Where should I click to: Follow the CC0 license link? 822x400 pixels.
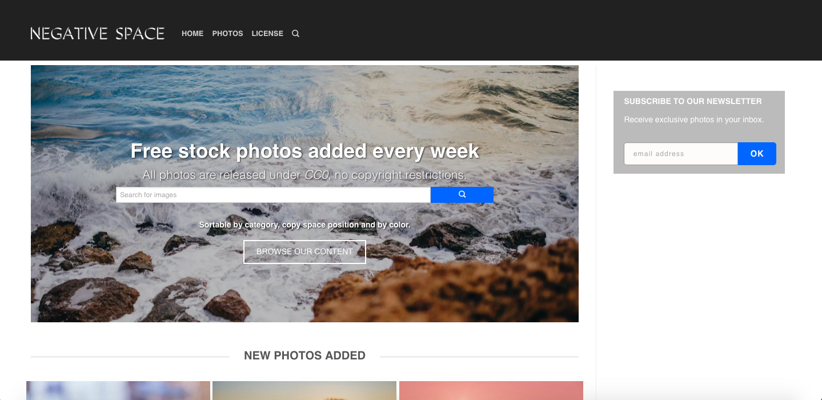tap(316, 175)
